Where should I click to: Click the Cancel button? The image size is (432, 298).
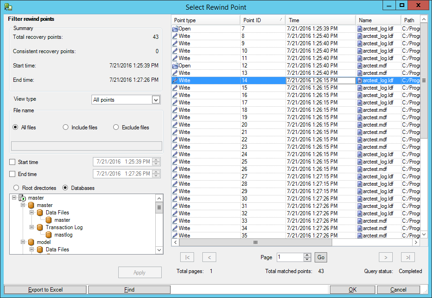(x=398, y=290)
